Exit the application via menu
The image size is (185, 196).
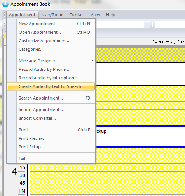coord(51,158)
